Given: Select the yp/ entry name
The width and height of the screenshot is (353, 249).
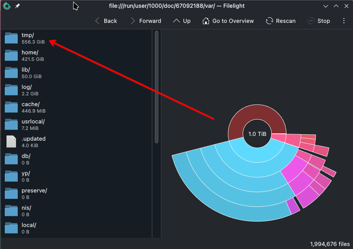Looking at the screenshot, I should [x=26, y=173].
